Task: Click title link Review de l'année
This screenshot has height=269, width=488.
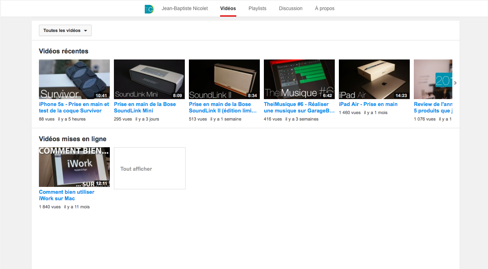Action: [433, 107]
